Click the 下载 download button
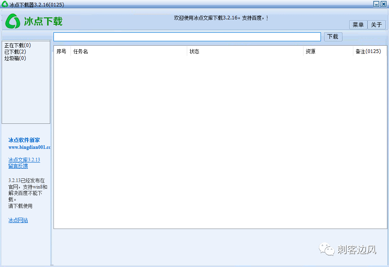Viewport: 389px width, 267px height. (x=333, y=37)
